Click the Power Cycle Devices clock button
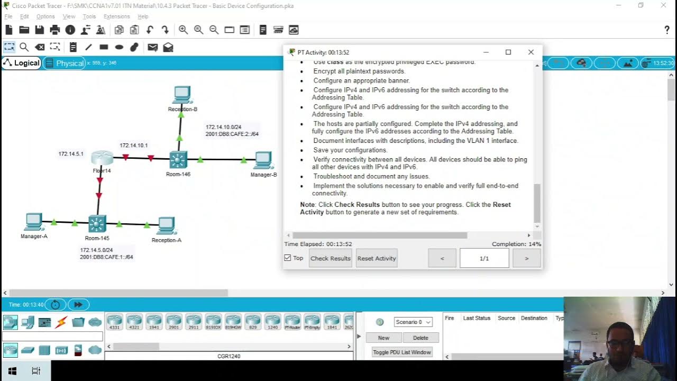 point(55,304)
